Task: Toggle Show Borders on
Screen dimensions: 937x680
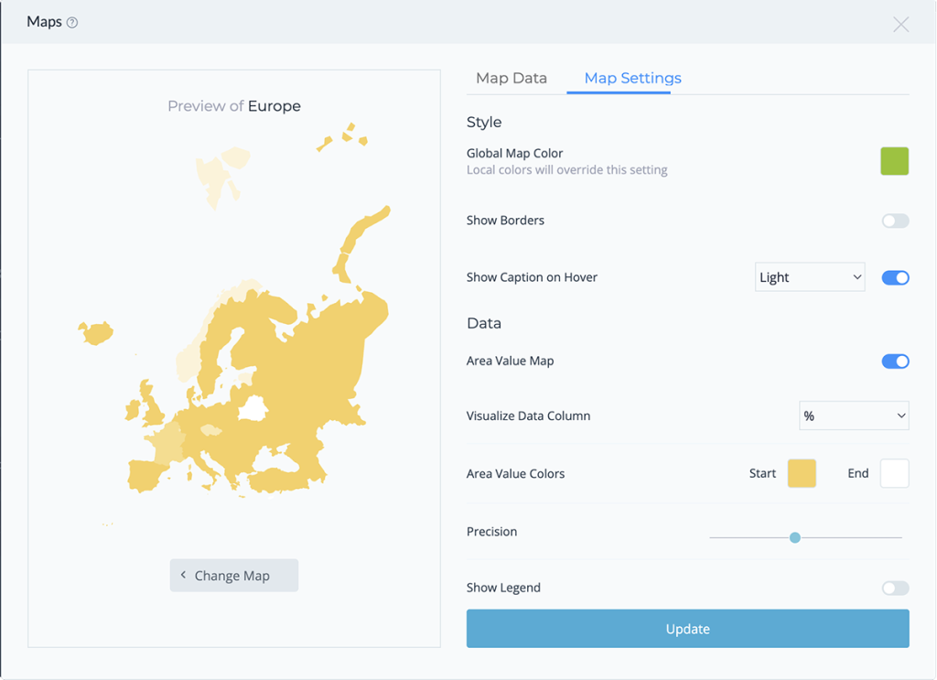Action: coord(895,221)
